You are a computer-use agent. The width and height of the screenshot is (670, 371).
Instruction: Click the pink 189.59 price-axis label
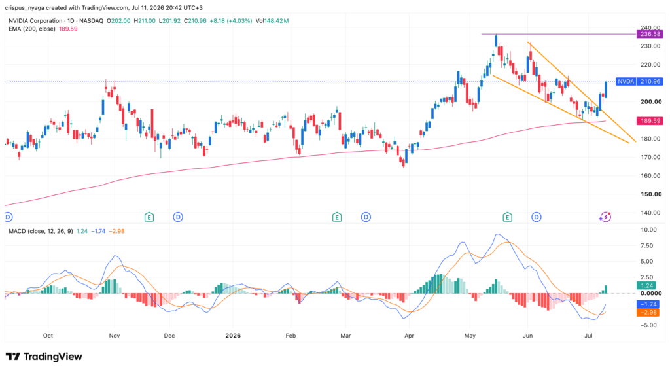coord(650,121)
